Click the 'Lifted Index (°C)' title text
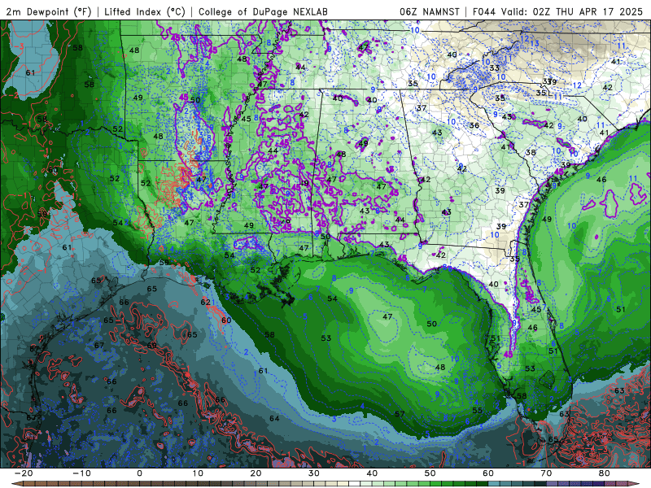Screen dimensions: 651x488 click(145, 11)
